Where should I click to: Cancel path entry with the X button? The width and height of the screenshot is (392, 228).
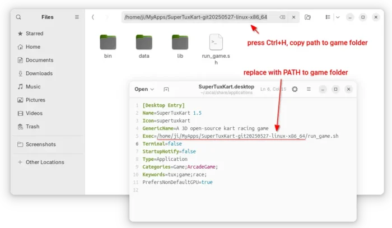coord(294,17)
